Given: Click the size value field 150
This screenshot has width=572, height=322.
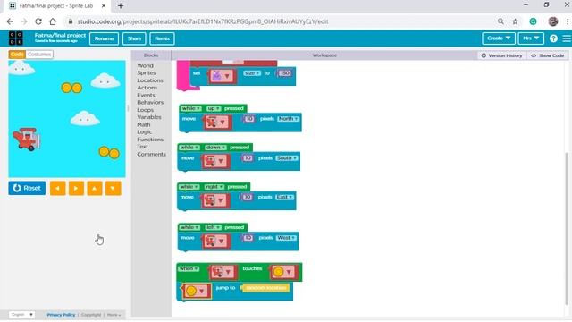Looking at the screenshot, I should tap(284, 73).
